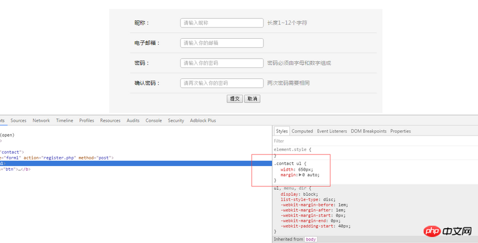
Task: Select the Styles sidebar tab
Action: (281, 131)
